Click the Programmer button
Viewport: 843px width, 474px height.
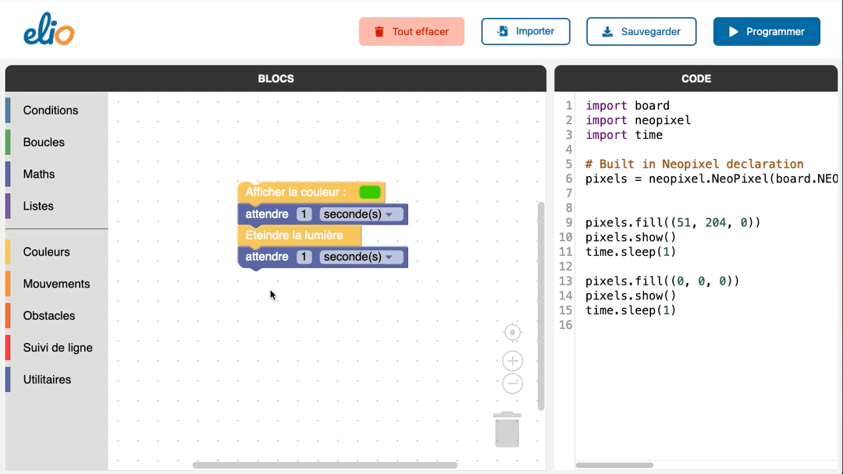point(766,32)
